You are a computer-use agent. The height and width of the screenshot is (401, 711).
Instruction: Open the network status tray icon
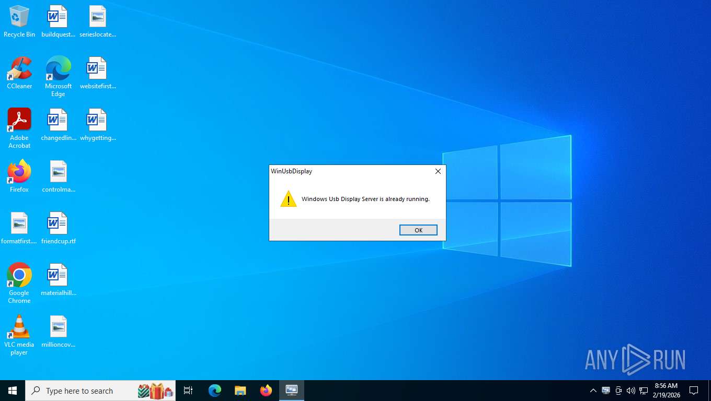pyautogui.click(x=644, y=391)
